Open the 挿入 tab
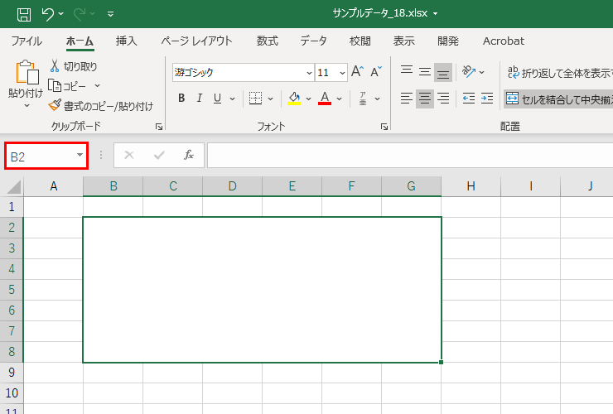 coord(126,41)
